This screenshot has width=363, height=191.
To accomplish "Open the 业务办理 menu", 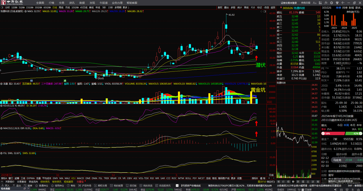I will tap(117, 3).
